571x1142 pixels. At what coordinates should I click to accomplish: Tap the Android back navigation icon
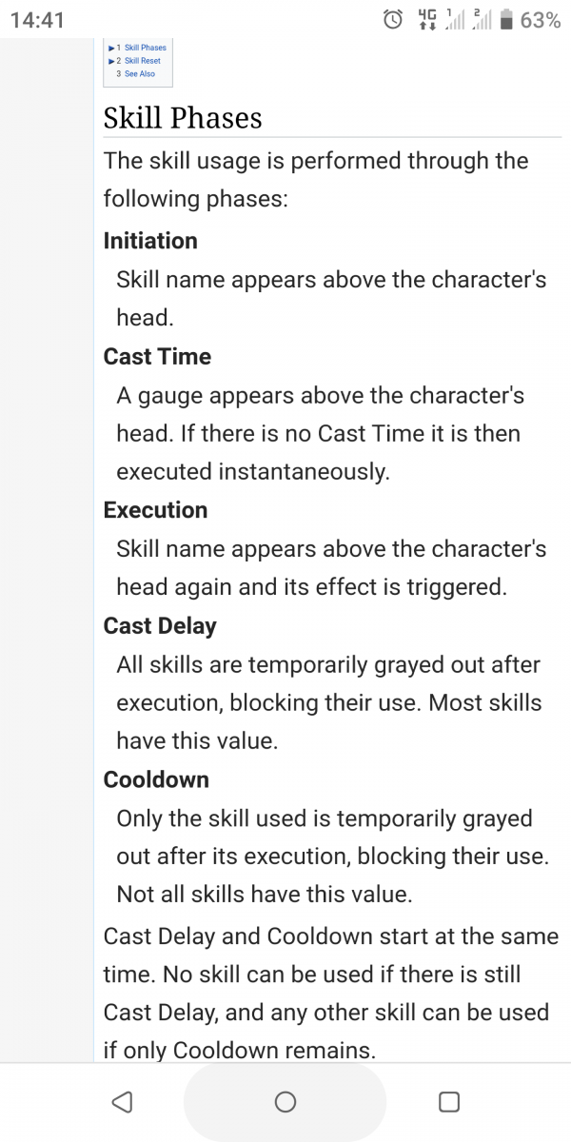tap(122, 1102)
